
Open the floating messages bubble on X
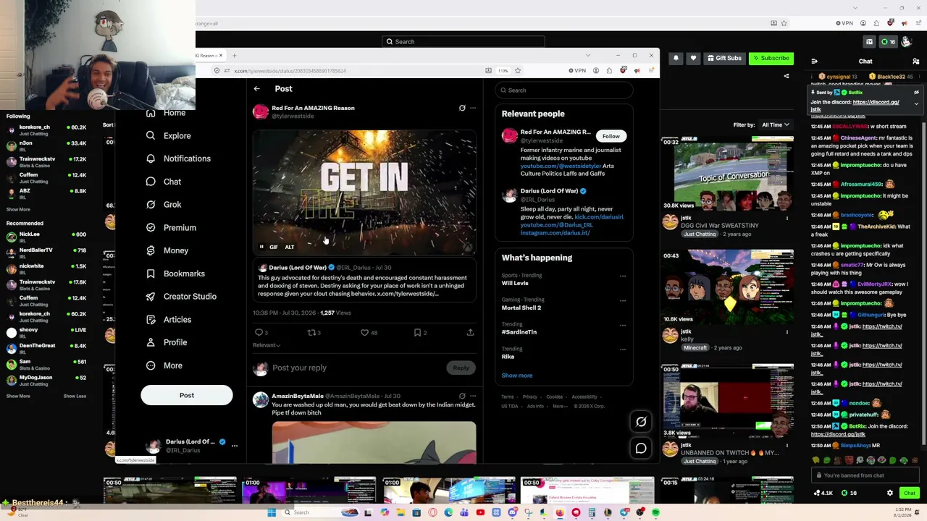coord(641,449)
